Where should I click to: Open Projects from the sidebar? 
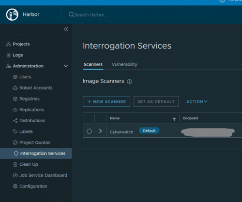pyautogui.click(x=21, y=44)
